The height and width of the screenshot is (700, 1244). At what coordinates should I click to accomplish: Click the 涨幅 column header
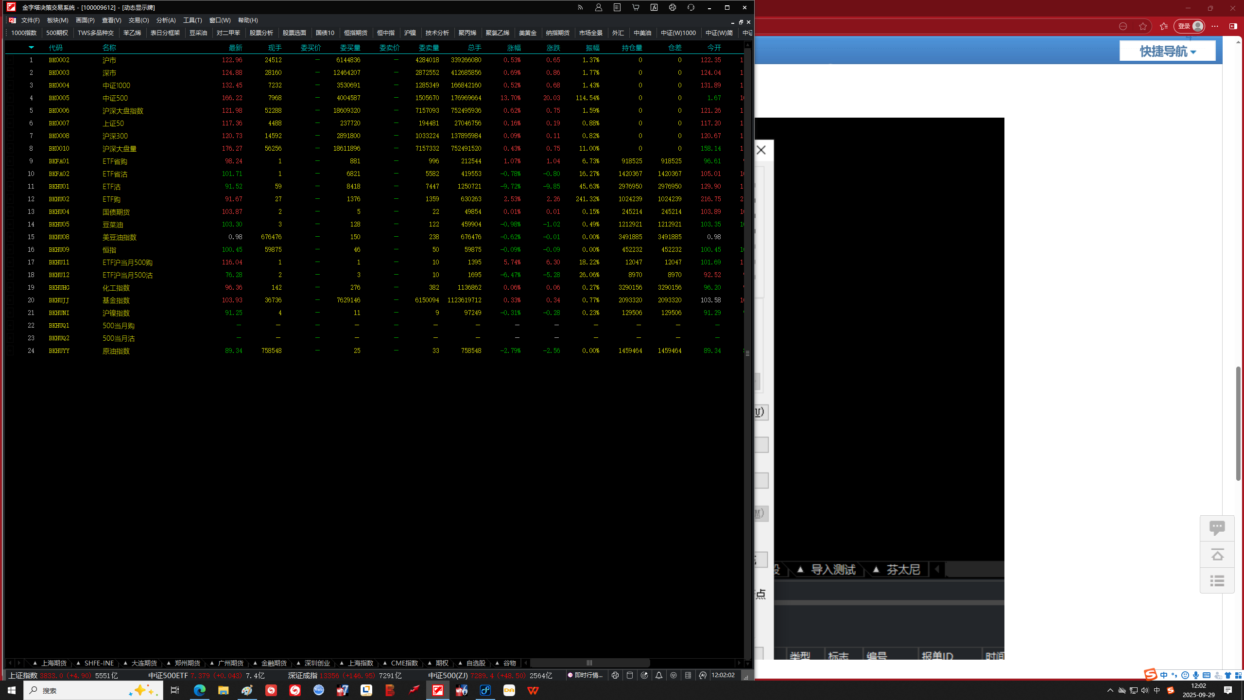(514, 47)
